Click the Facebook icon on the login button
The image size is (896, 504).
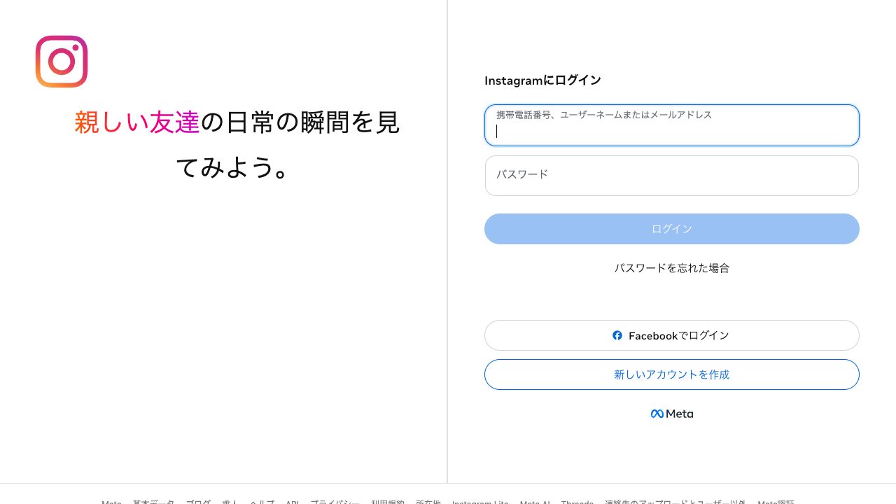click(x=617, y=335)
